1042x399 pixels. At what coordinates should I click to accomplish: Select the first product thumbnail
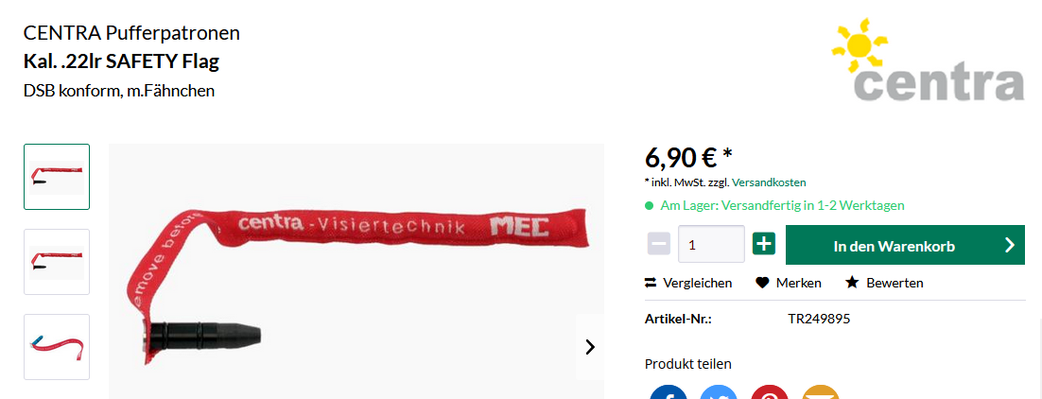57,177
